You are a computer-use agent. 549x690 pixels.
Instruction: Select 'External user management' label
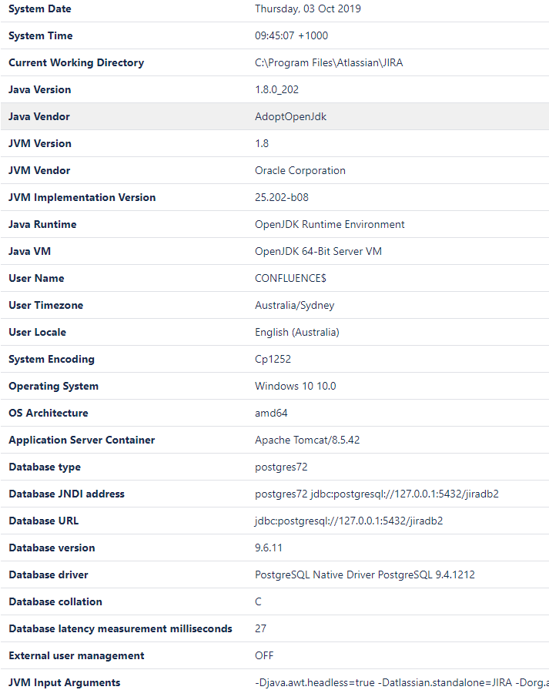point(76,655)
